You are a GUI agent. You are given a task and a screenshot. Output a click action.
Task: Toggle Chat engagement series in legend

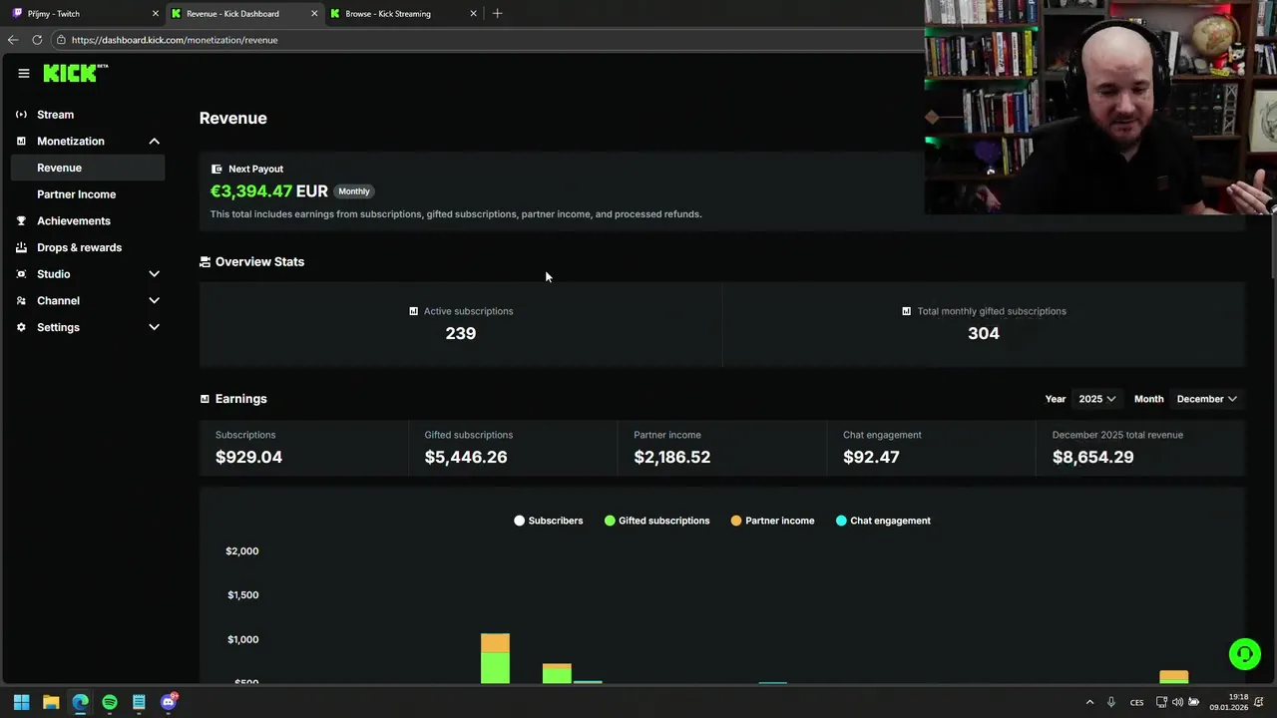point(883,521)
